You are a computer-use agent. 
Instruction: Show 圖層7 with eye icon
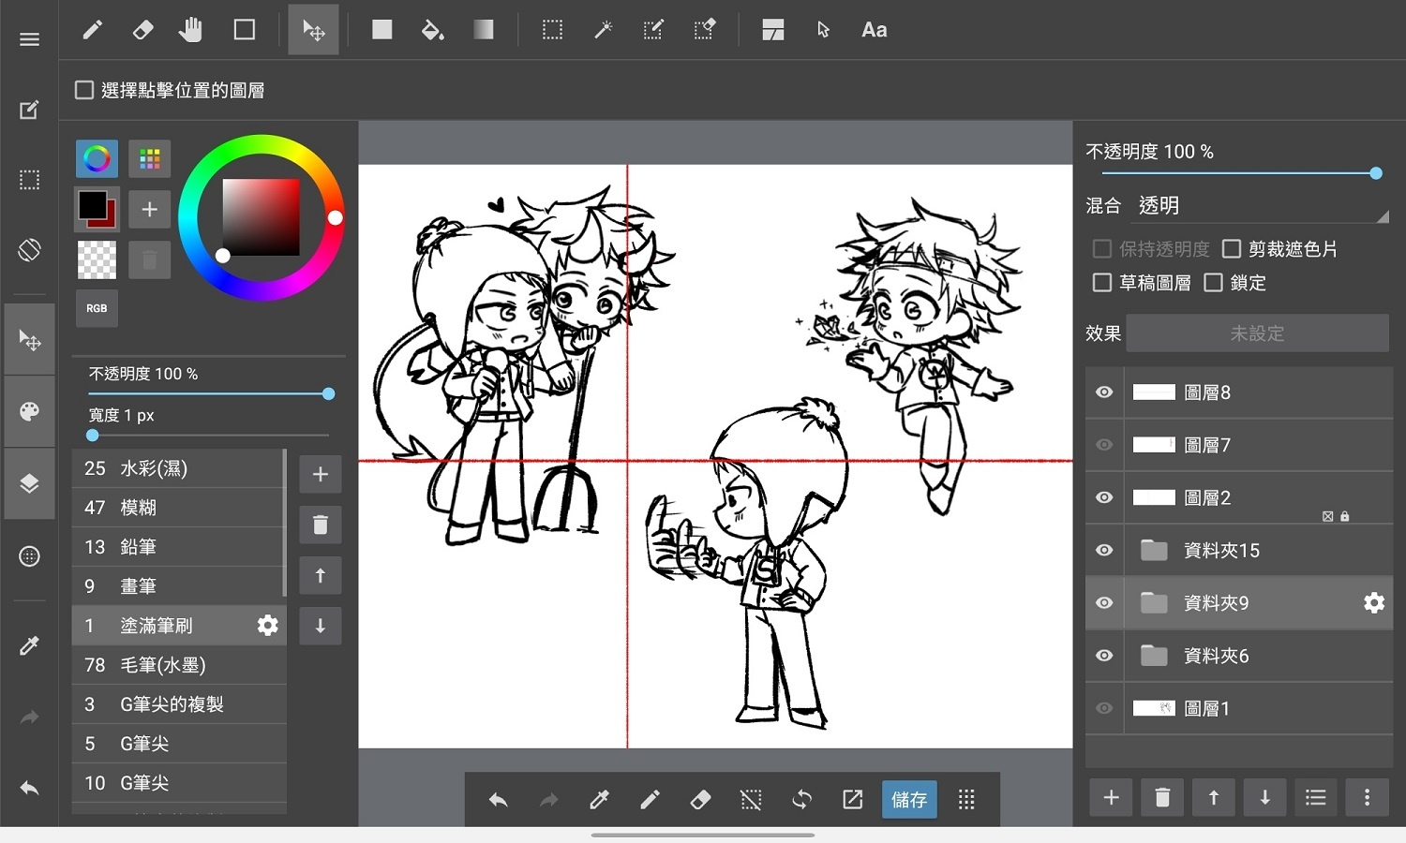tap(1104, 445)
